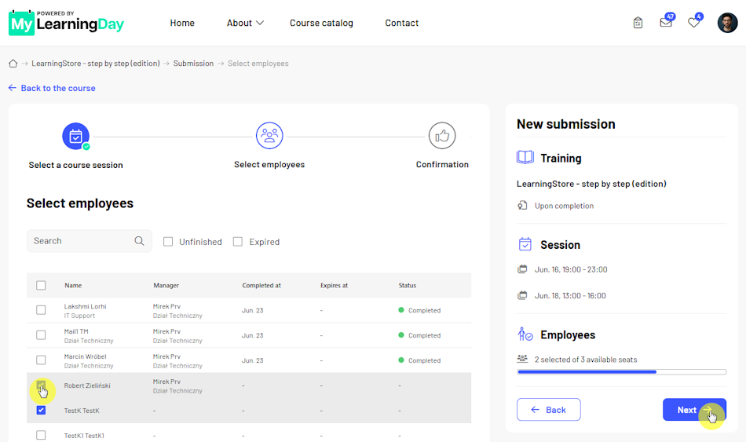Click the Jun. 18 session date icon
Image resolution: width=746 pixels, height=442 pixels.
click(522, 295)
